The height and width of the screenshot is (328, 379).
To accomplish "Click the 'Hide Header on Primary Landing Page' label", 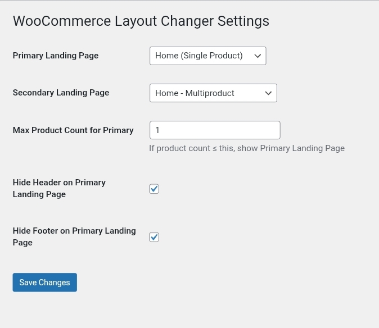I will click(59, 188).
